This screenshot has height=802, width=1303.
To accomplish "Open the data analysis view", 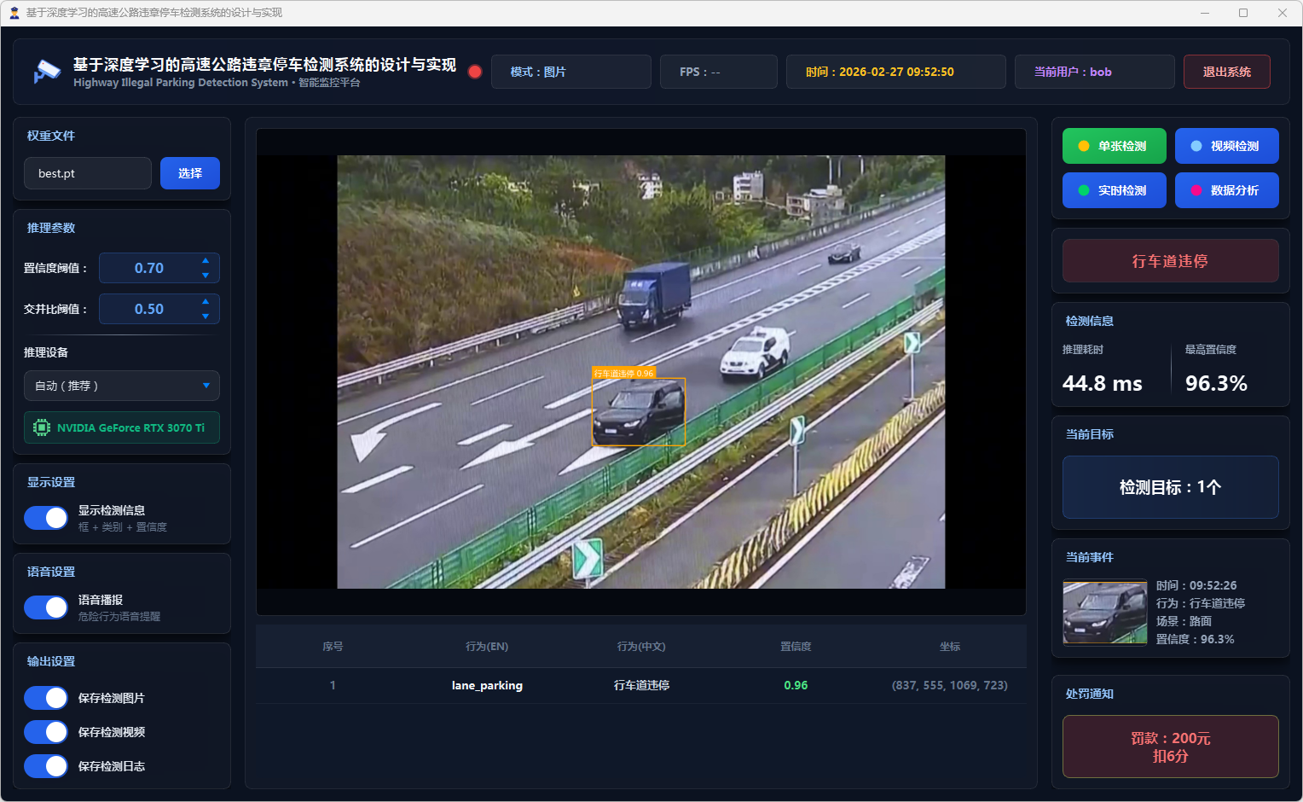I will (1226, 190).
